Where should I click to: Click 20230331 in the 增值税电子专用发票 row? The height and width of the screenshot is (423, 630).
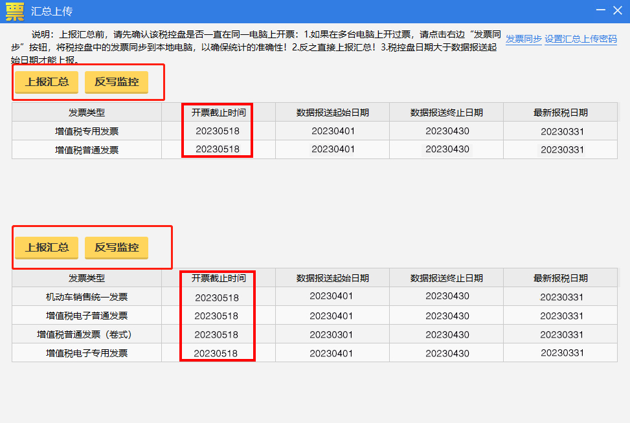pyautogui.click(x=562, y=352)
